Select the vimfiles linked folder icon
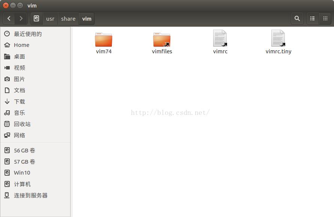This screenshot has height=217, width=334. click(162, 39)
